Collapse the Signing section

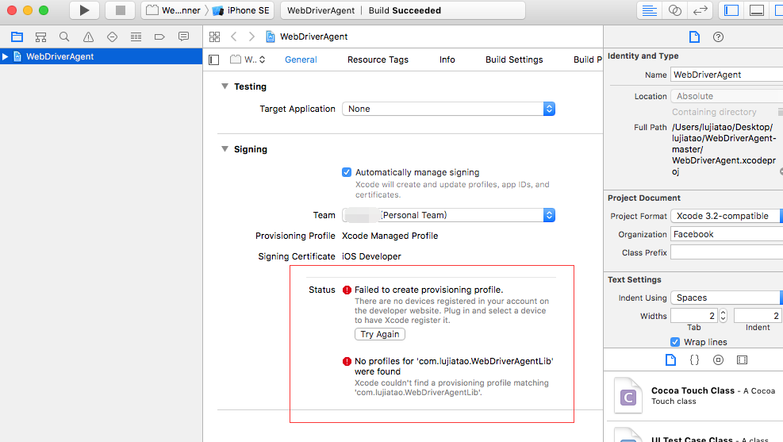pos(225,149)
